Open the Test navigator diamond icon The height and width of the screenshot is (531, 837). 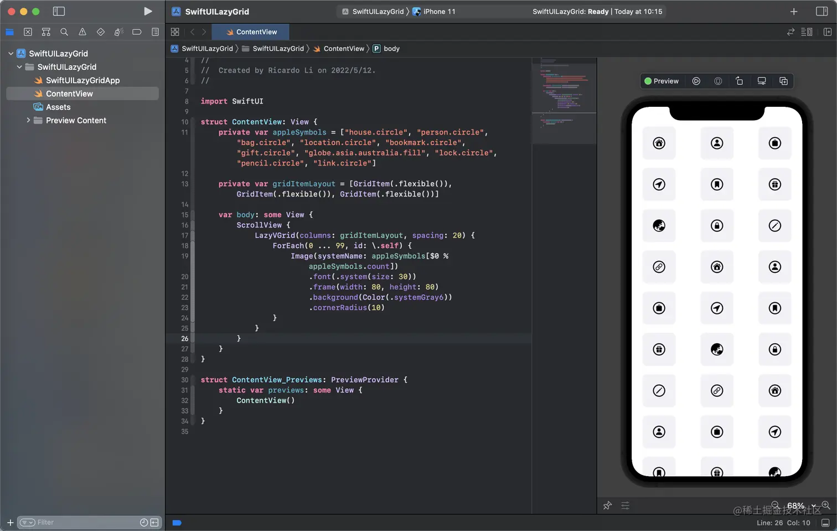click(x=100, y=32)
